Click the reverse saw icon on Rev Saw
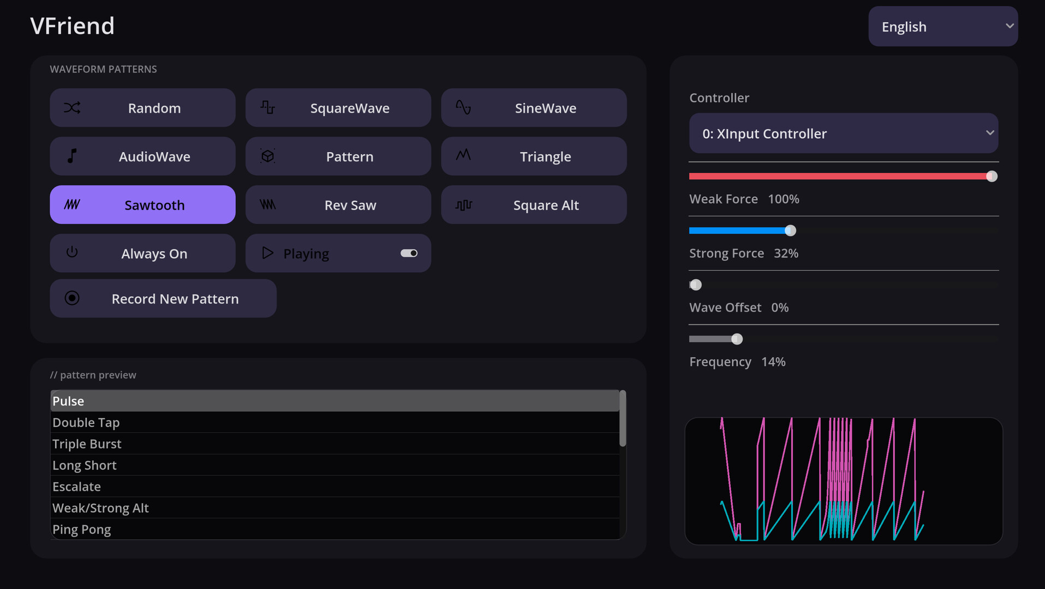This screenshot has width=1045, height=589. (x=267, y=205)
